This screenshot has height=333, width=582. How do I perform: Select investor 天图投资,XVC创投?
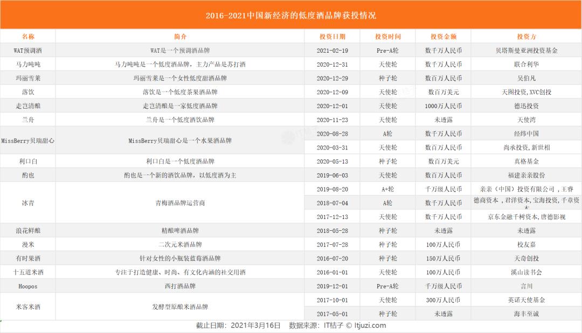click(526, 92)
